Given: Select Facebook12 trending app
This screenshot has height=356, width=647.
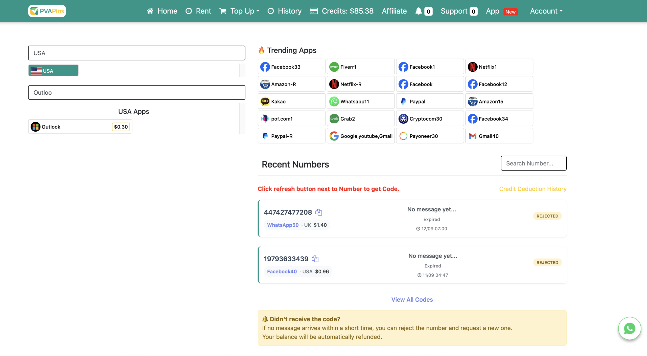Looking at the screenshot, I should (499, 84).
